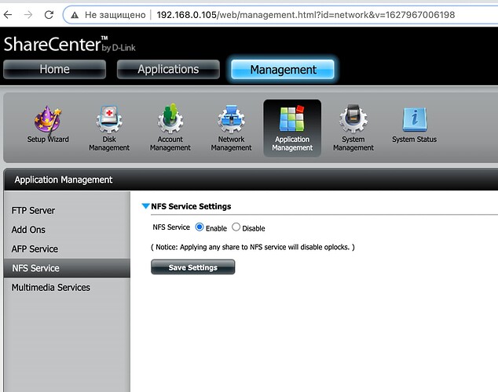Collapse NFS Service Settings section triangle
The image size is (498, 392).
point(145,206)
